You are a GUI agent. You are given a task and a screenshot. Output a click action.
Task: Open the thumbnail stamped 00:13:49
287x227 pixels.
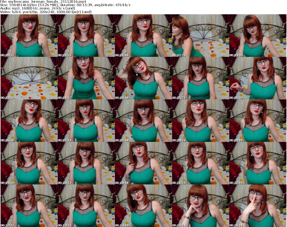143,206
